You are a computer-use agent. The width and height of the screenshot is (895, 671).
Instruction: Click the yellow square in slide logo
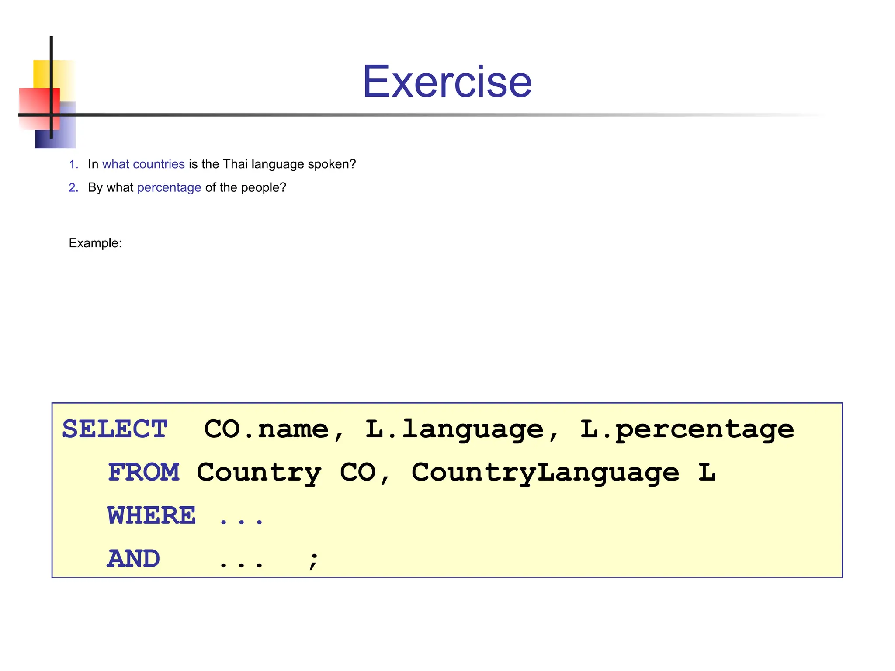pos(42,73)
